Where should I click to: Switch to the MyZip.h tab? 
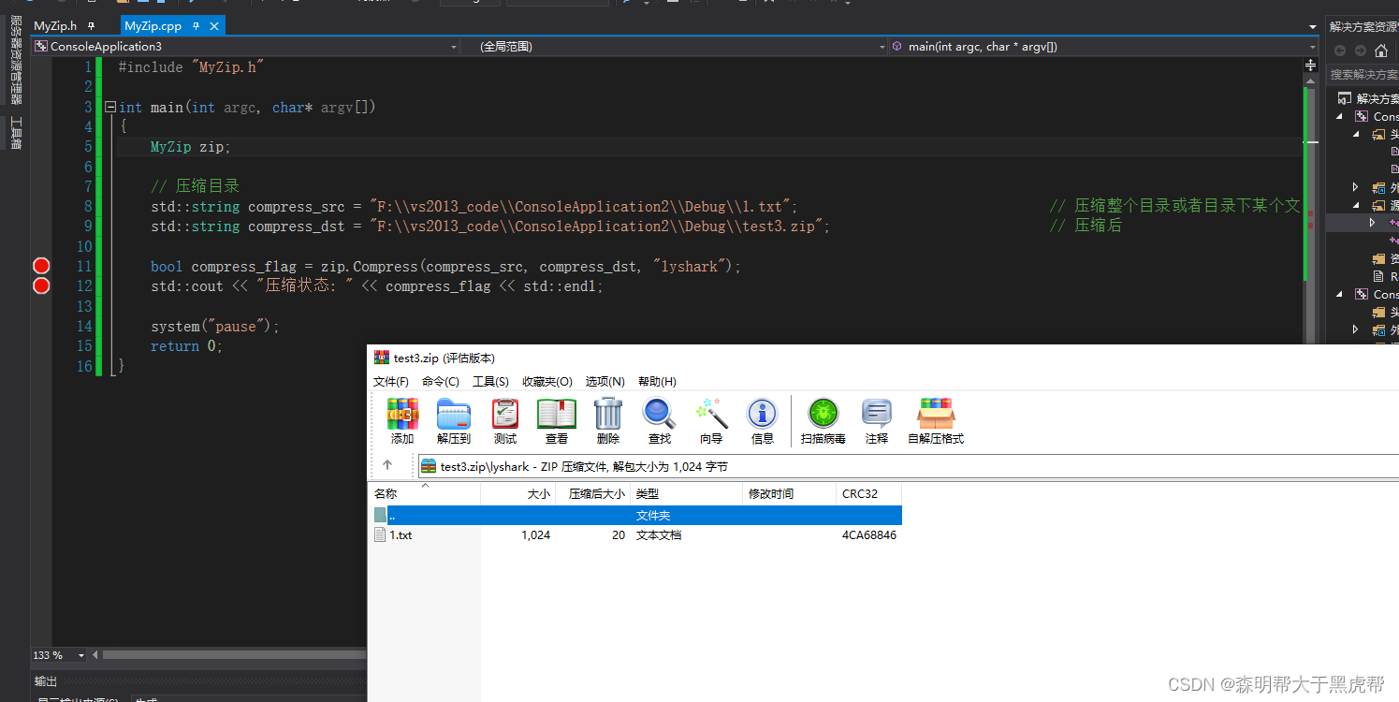55,26
